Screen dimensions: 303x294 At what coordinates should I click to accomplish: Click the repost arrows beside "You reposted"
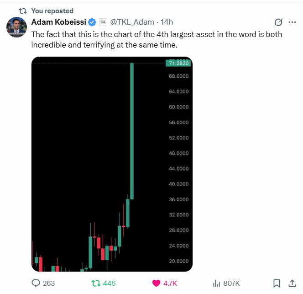23,11
